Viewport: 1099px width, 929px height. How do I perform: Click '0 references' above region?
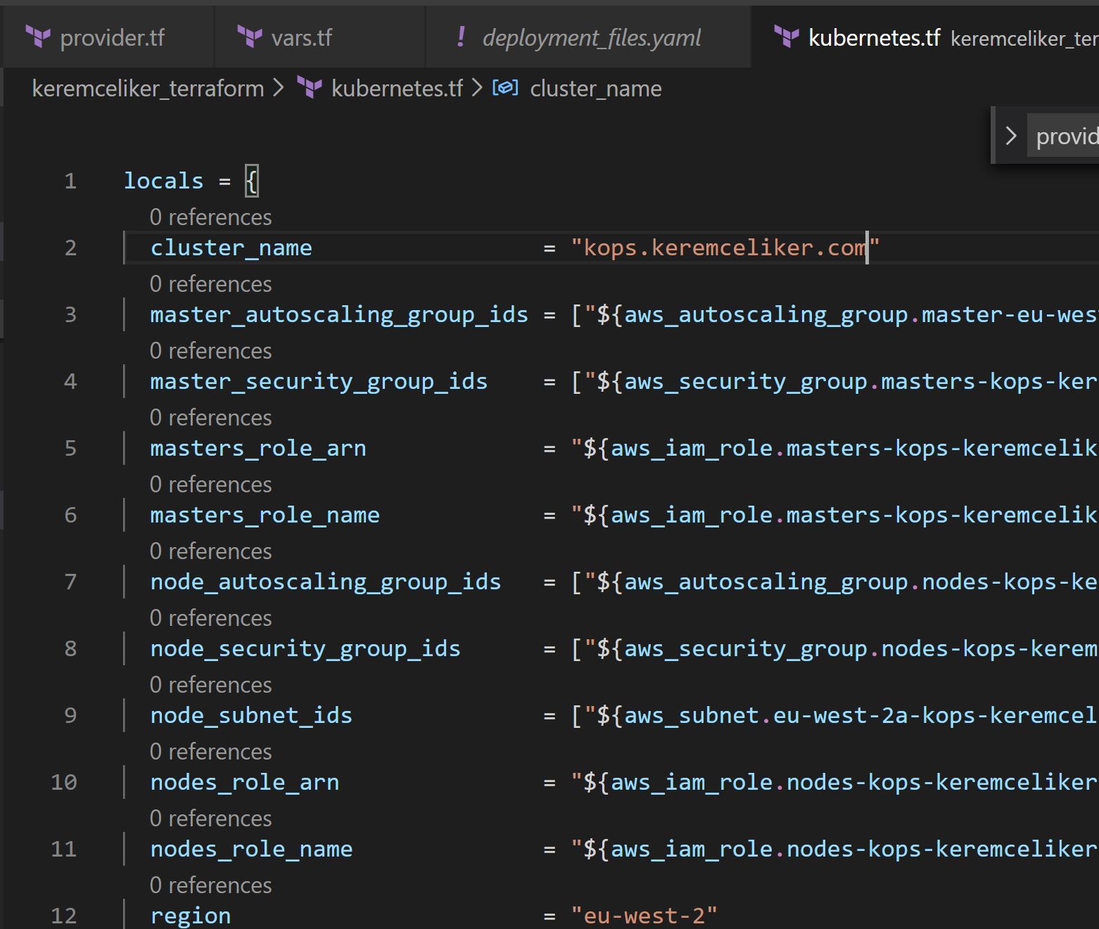pos(210,885)
